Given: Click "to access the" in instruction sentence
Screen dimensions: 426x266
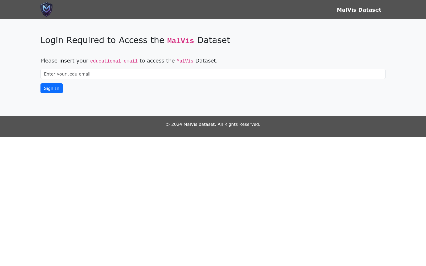Looking at the screenshot, I should pos(157,61).
